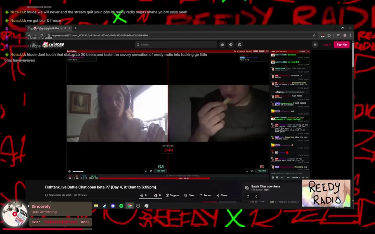Image resolution: width=375 pixels, height=234 pixels.
Task: Click the JOIN QUEUE button
Action: pos(259,51)
